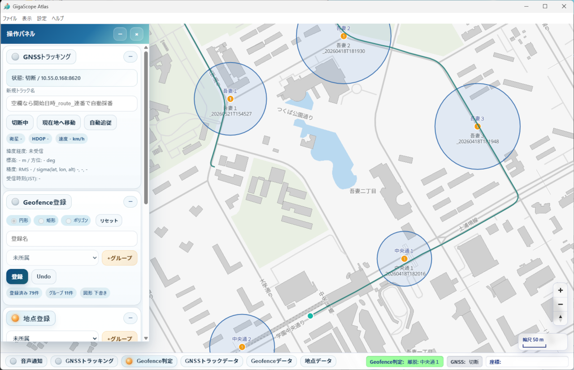Open the Geofence 未所属 group dropdown
The height and width of the screenshot is (370, 574).
tap(52, 258)
